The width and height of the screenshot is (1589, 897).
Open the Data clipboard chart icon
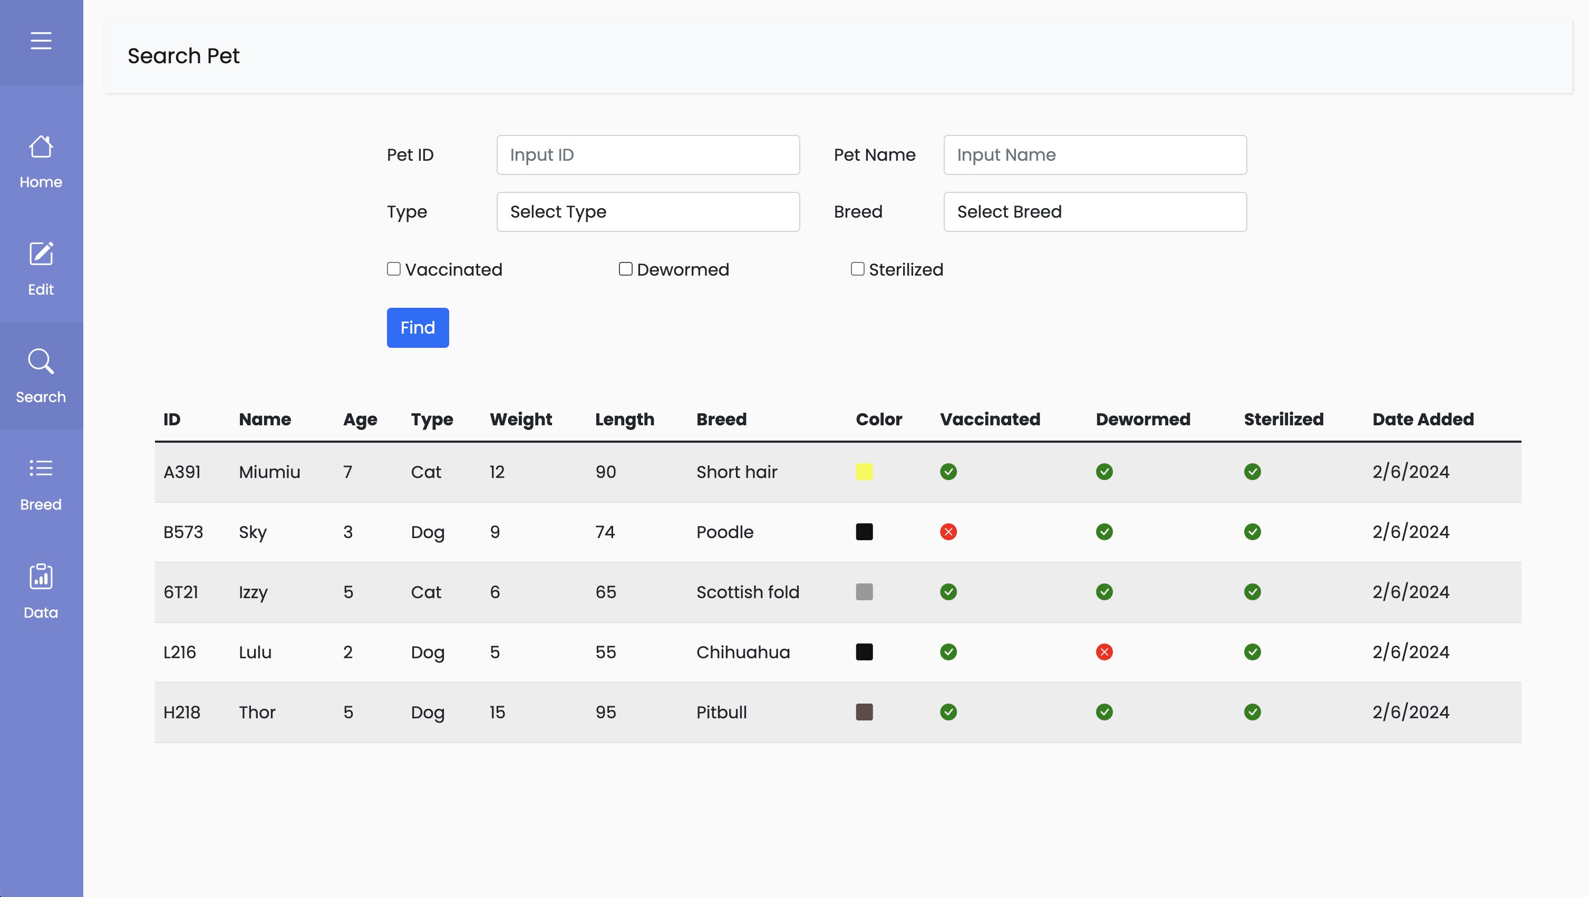(41, 577)
